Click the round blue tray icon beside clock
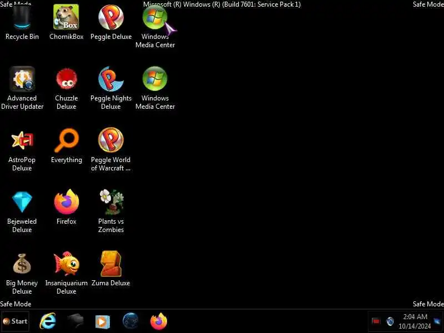Viewport: 444px width, 333px height. (x=390, y=321)
